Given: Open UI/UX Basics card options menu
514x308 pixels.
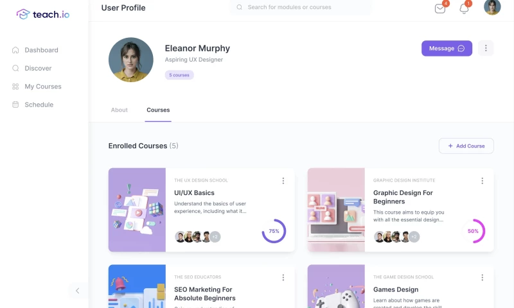Looking at the screenshot, I should (283, 181).
